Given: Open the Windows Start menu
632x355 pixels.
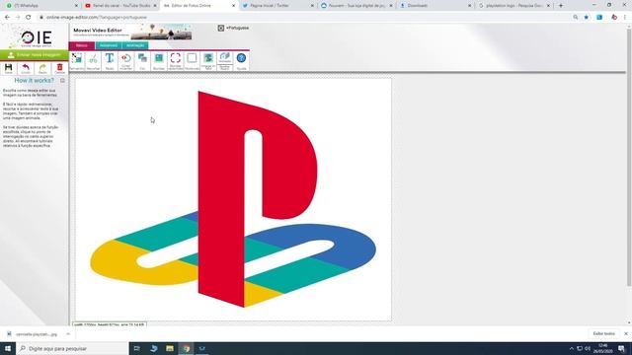Looking at the screenshot, I should click(x=8, y=348).
